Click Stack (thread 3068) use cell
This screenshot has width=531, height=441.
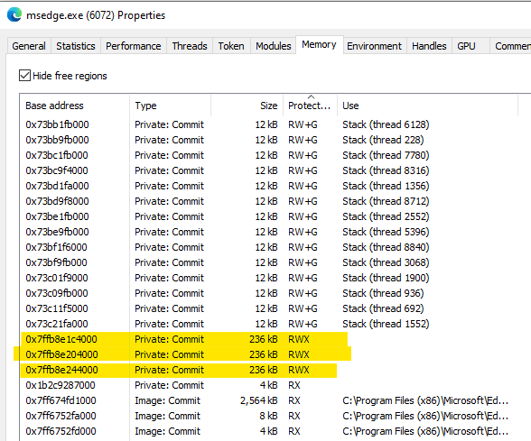[386, 262]
